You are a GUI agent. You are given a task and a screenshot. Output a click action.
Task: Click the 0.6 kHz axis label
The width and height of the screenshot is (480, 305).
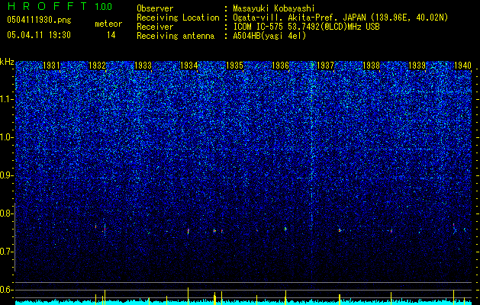(x=7, y=290)
